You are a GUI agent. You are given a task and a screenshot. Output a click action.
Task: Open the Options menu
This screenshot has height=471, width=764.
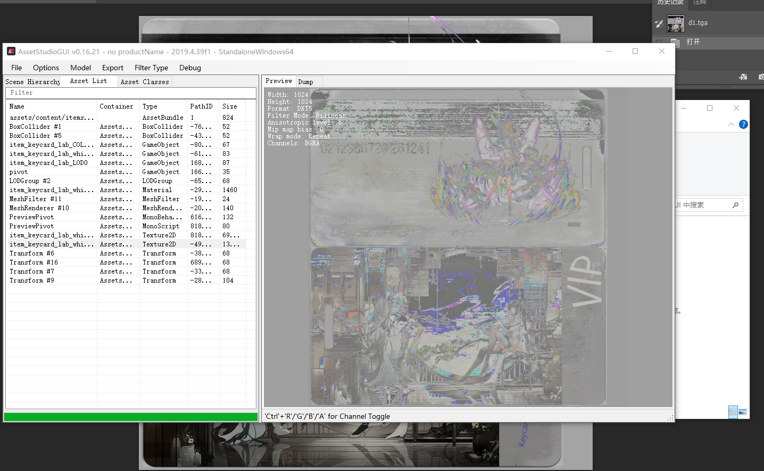(x=46, y=68)
